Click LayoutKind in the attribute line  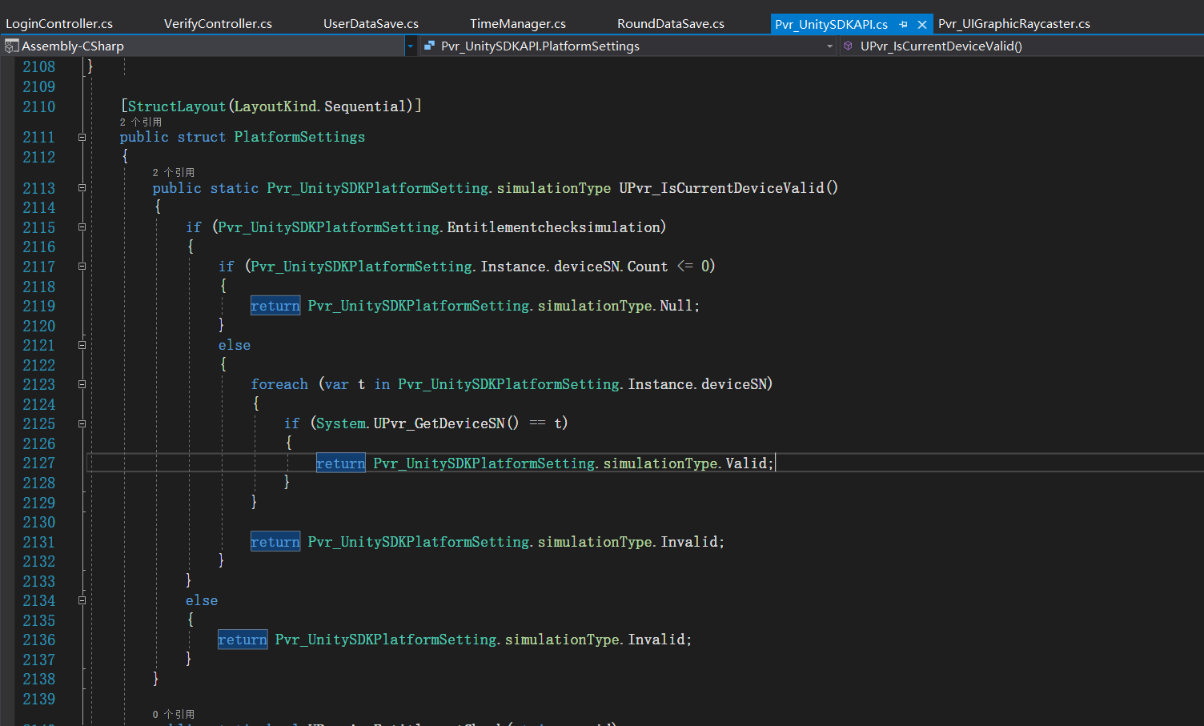point(275,106)
